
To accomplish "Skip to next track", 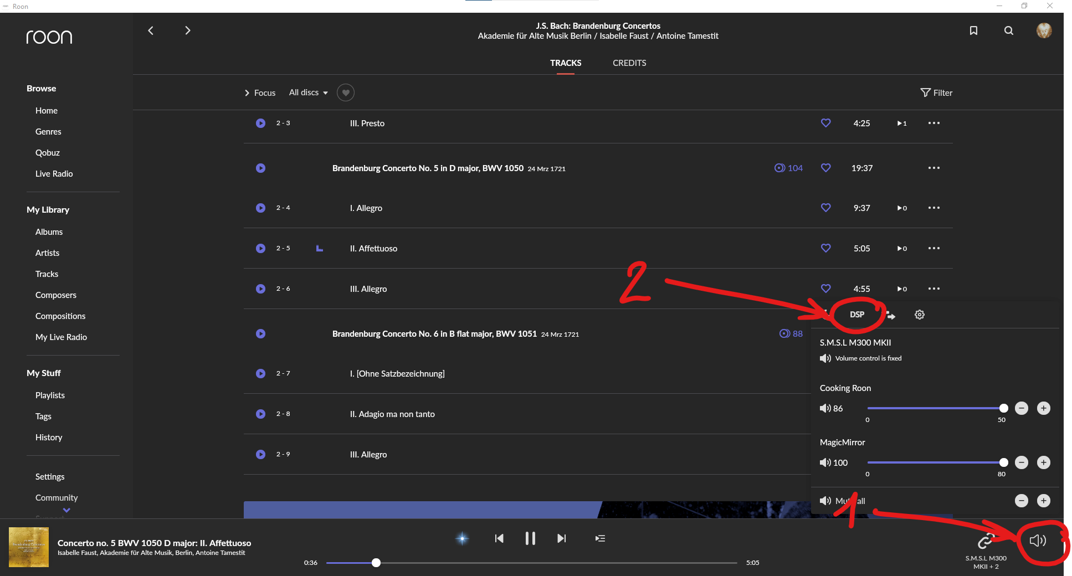I will [x=562, y=538].
